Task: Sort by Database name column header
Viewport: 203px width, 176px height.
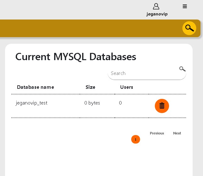Action: pos(35,87)
